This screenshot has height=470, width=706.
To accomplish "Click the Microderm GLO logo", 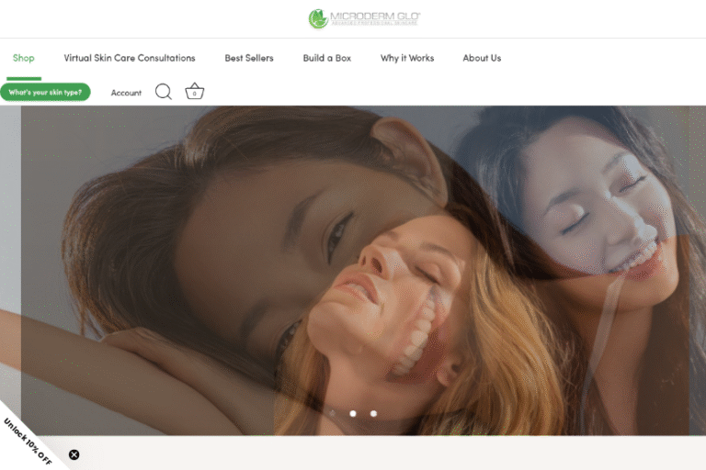I will pyautogui.click(x=364, y=18).
